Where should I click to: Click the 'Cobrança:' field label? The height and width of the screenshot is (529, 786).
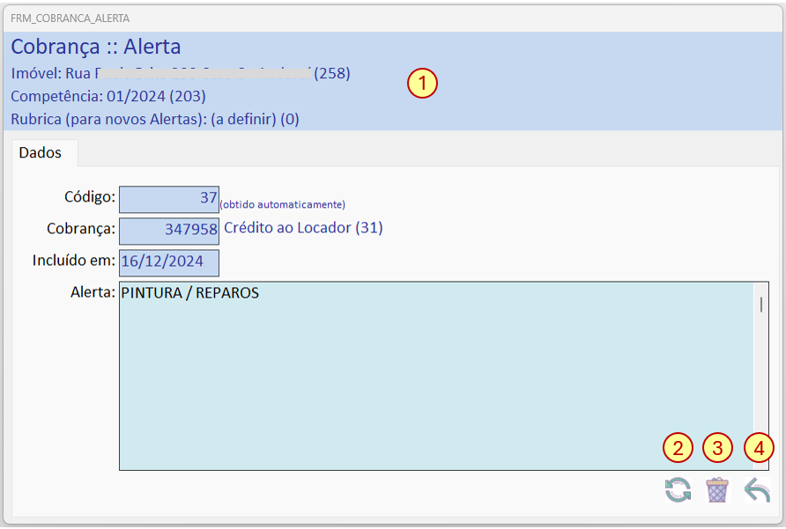click(81, 229)
